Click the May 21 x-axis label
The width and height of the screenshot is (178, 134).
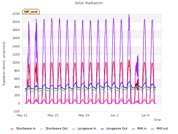(22, 115)
